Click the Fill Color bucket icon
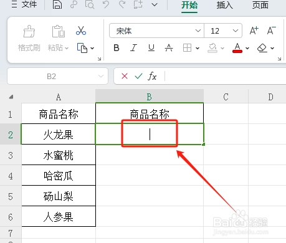286x243 pixels. [212, 48]
